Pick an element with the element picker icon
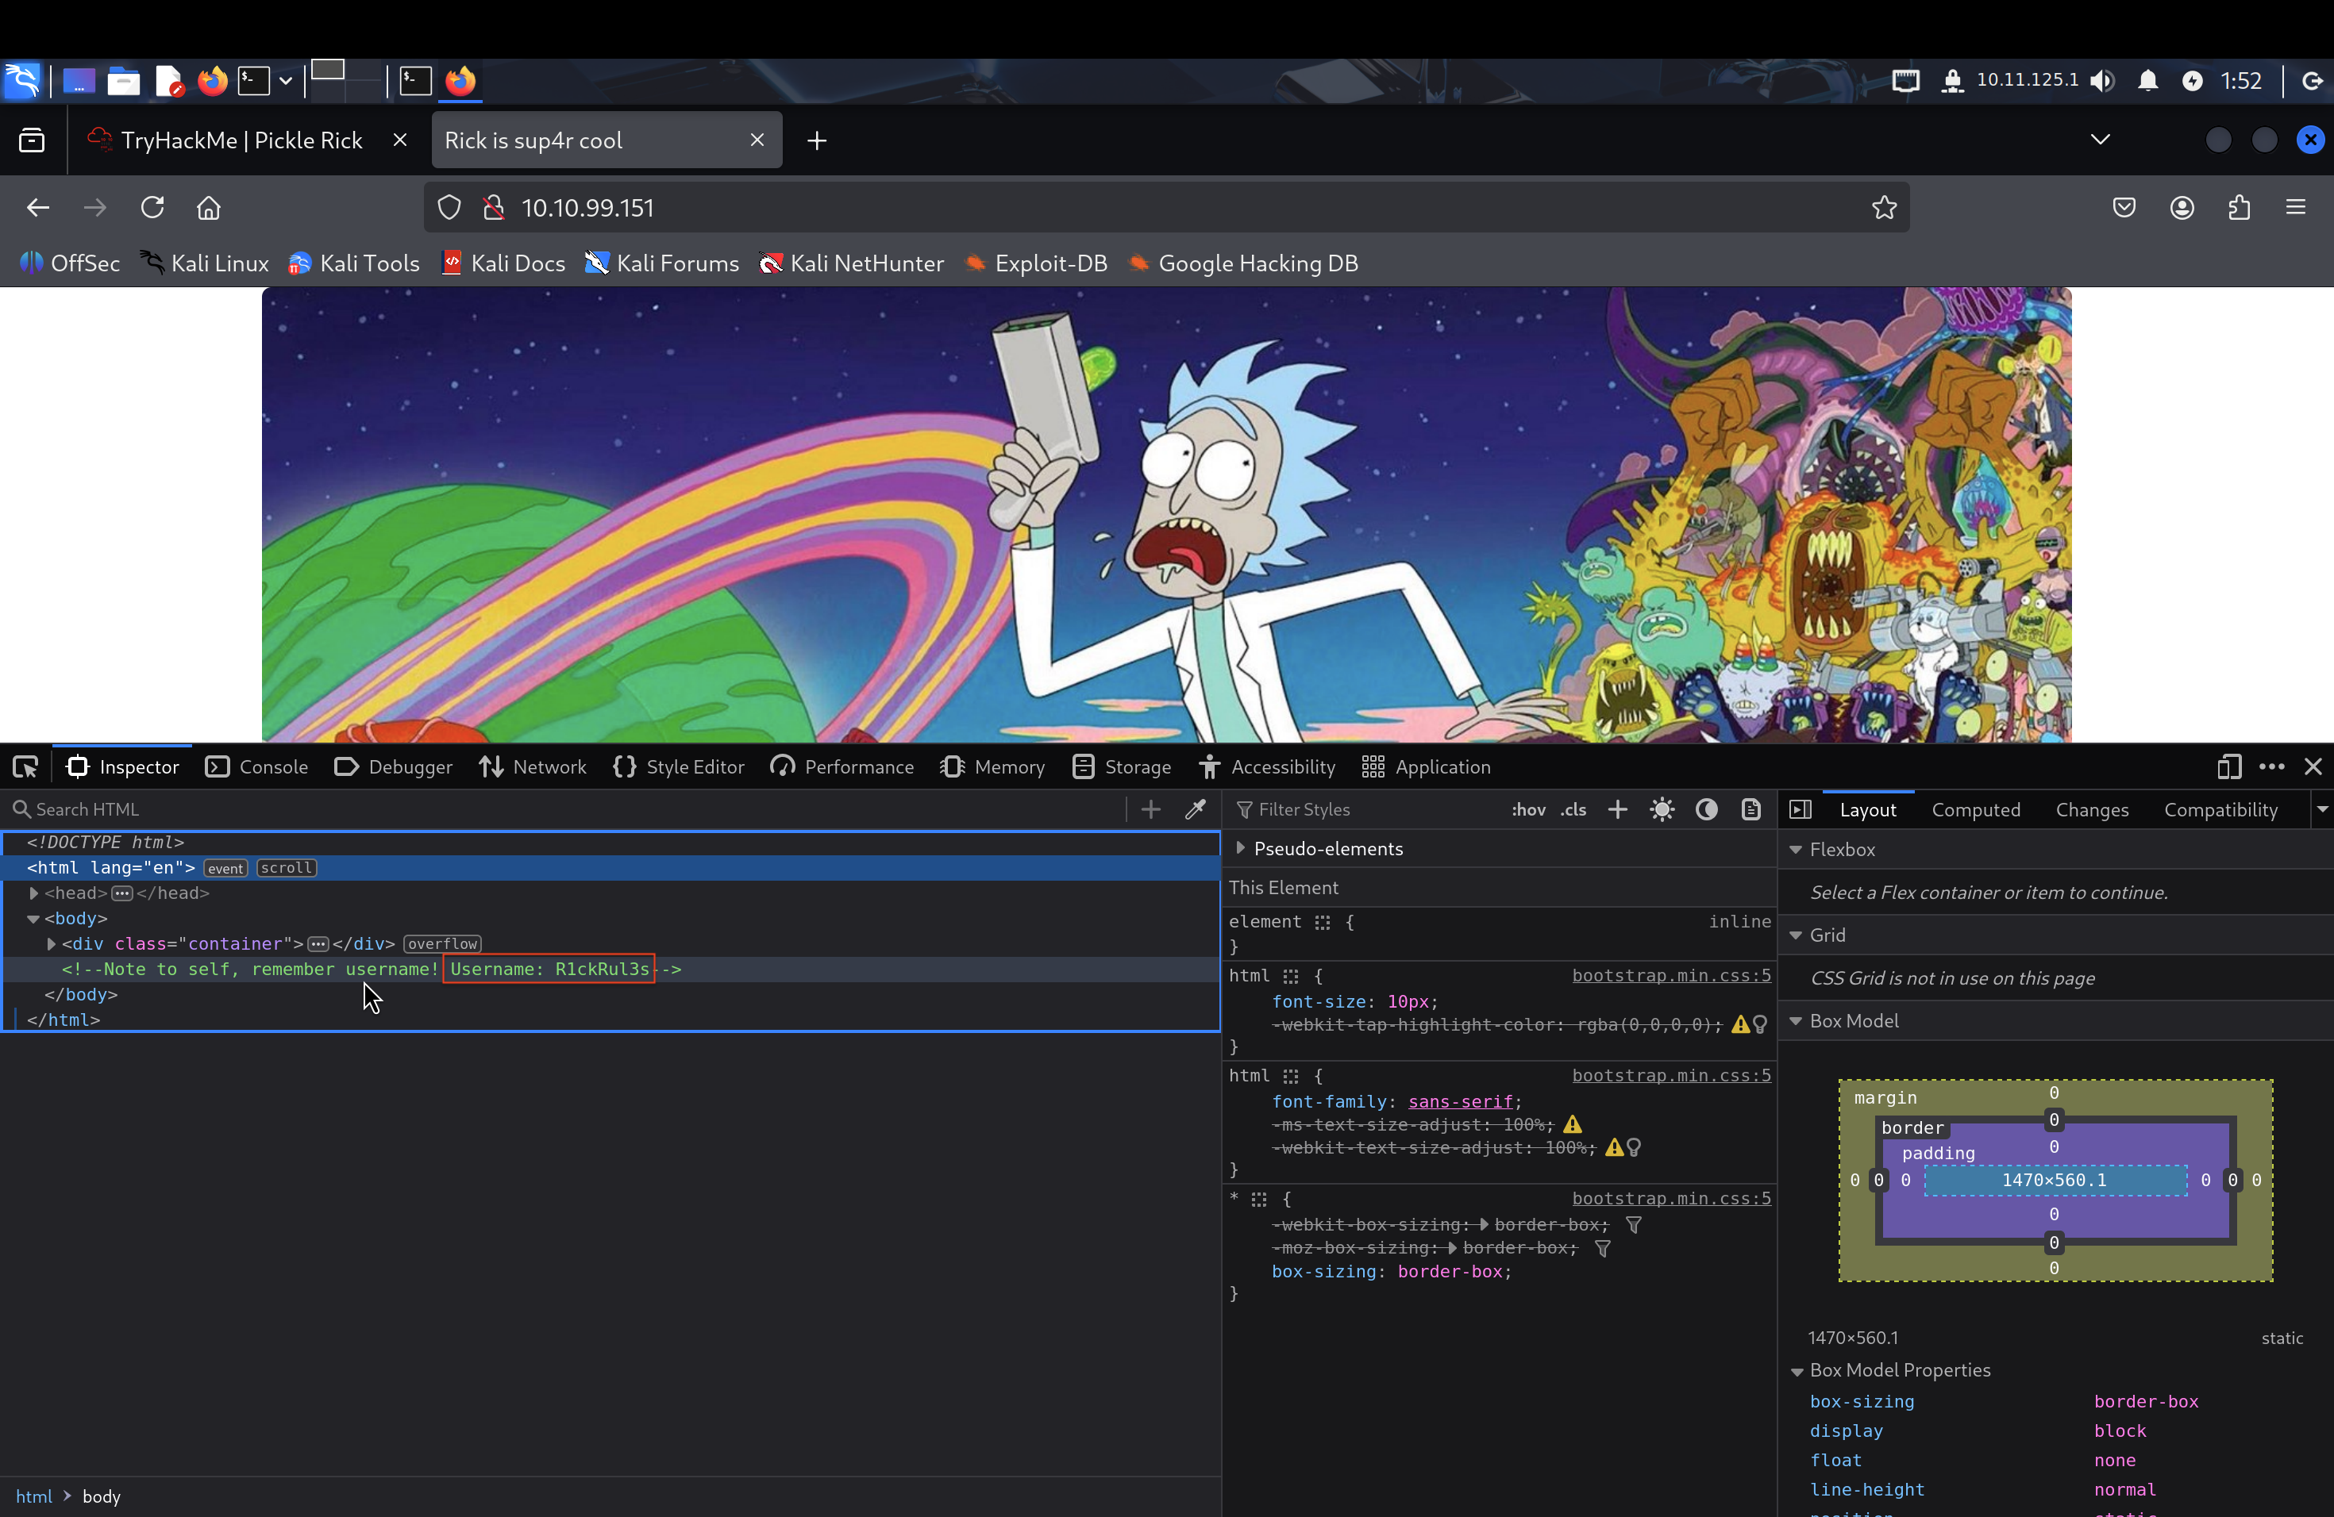 click(x=25, y=767)
